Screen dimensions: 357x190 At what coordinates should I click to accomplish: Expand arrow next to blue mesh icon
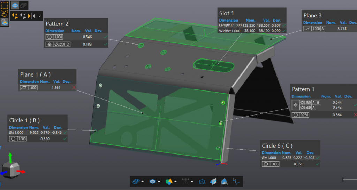143,182
